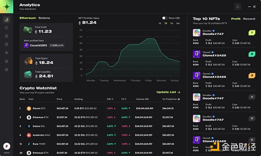Open the grid apps icon in sidebar
The width and height of the screenshot is (261, 156).
7,62
